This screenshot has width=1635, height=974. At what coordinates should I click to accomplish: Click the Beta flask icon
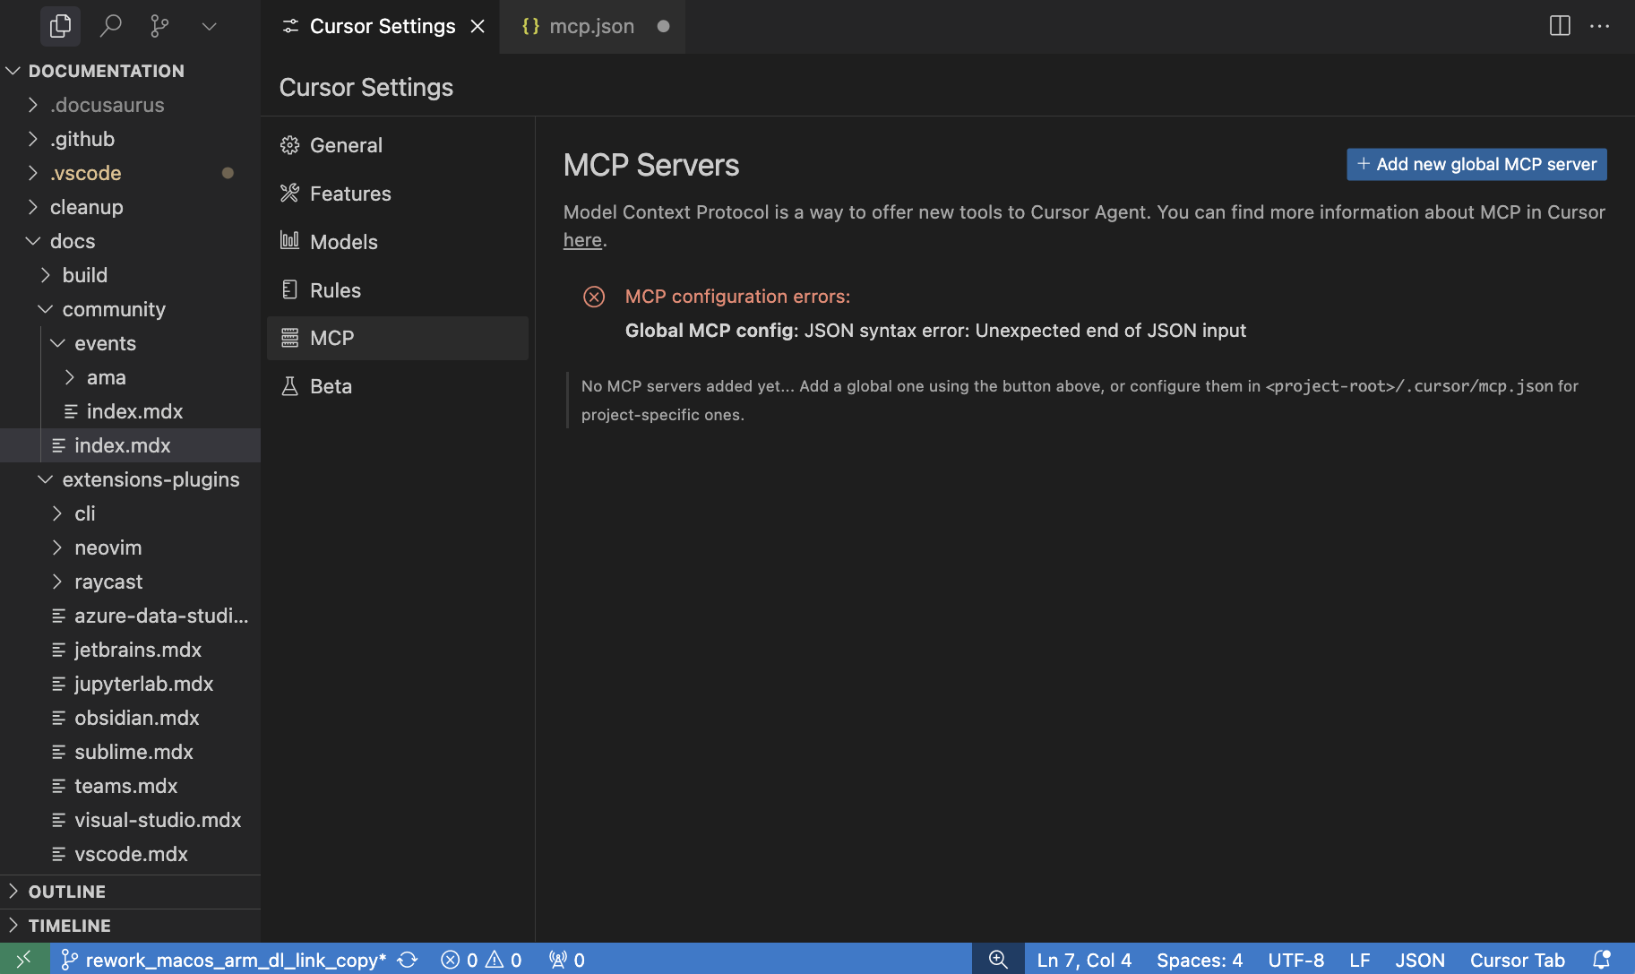[289, 386]
